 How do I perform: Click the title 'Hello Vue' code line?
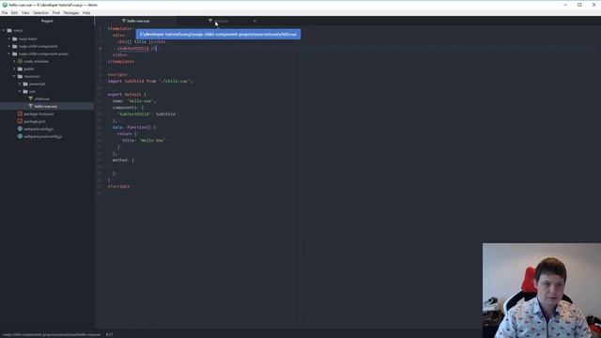tap(144, 140)
